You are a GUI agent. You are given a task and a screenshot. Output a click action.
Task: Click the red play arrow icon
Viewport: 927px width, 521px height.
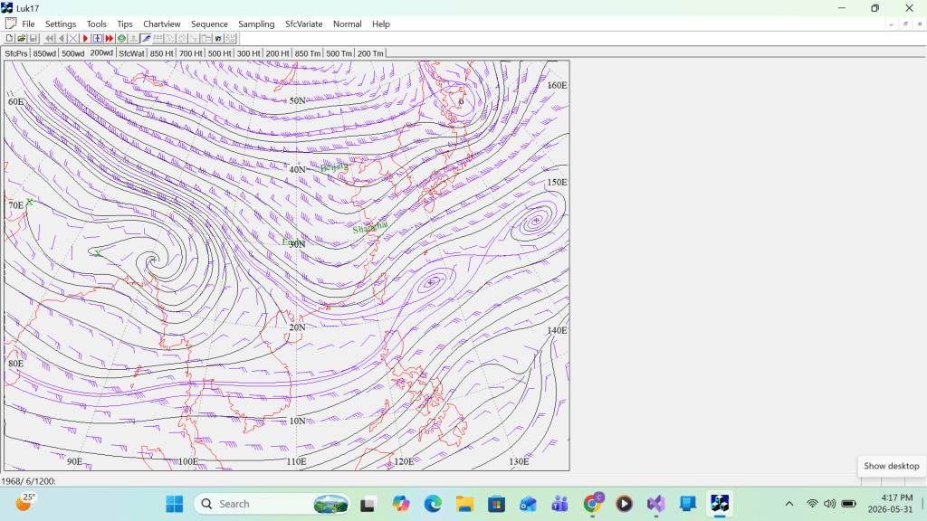click(86, 38)
